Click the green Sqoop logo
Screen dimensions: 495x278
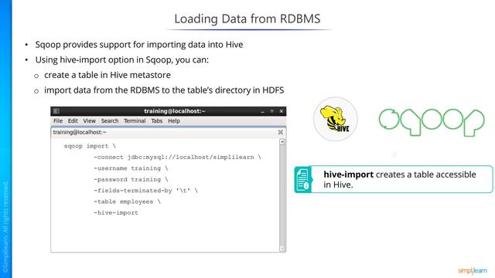[432, 122]
